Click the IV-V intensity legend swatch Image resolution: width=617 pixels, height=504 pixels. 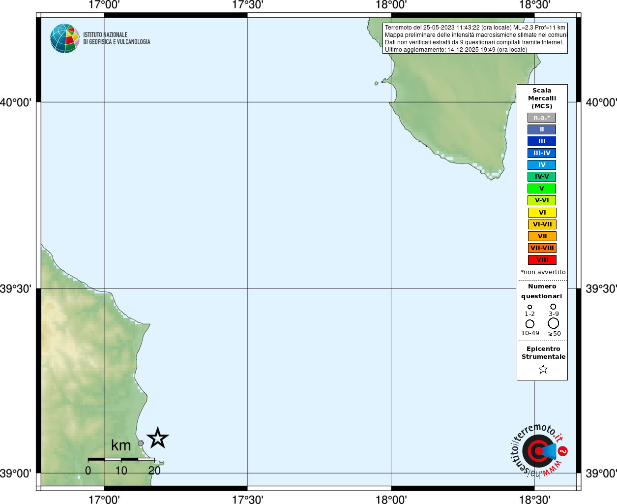542,177
